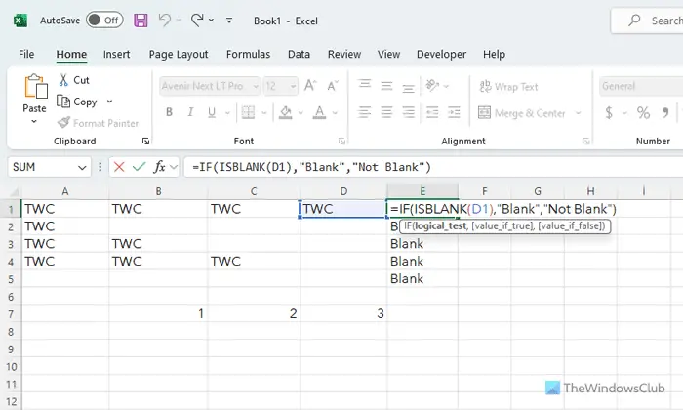
Task: Click the Undo arrow icon
Action: click(165, 20)
